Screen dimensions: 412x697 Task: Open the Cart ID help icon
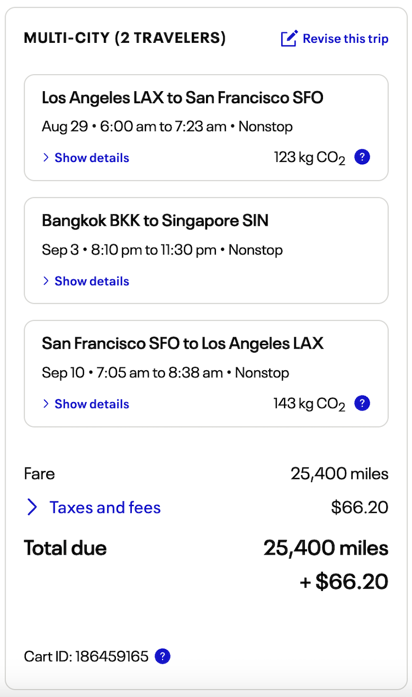pos(163,656)
